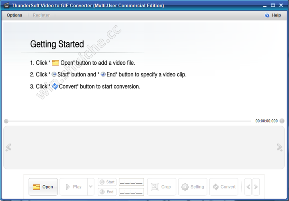
Task: Click the Open folder button
Action: (x=43, y=187)
